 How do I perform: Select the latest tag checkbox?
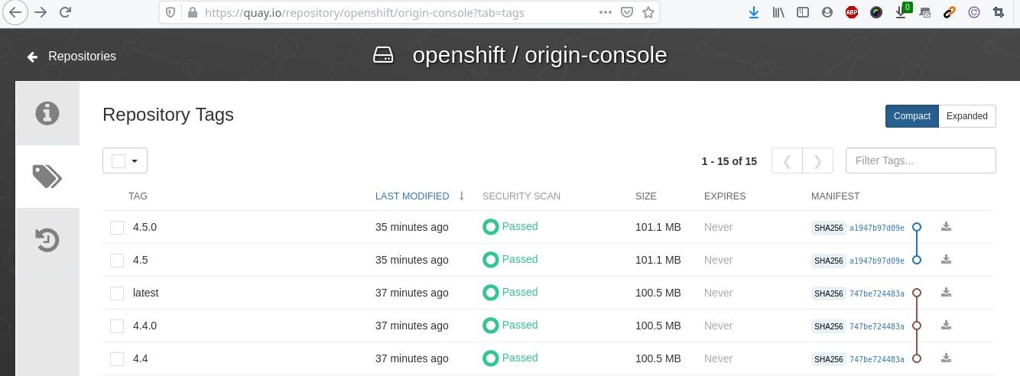117,293
